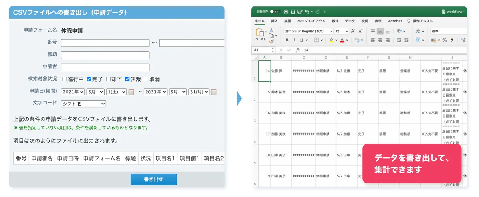Select the ホーム ribbon tab
This screenshot has height=197, width=479.
(x=259, y=21)
